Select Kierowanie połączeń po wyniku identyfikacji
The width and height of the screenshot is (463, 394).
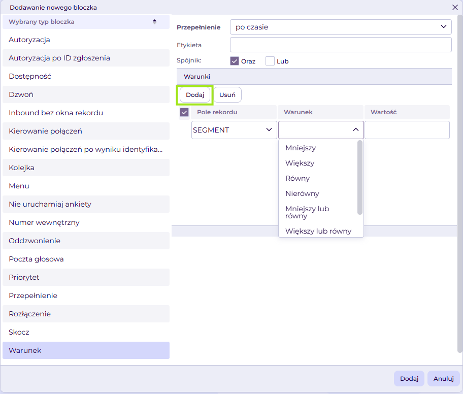point(86,149)
